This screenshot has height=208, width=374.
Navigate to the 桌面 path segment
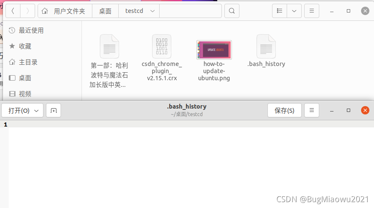(x=105, y=11)
